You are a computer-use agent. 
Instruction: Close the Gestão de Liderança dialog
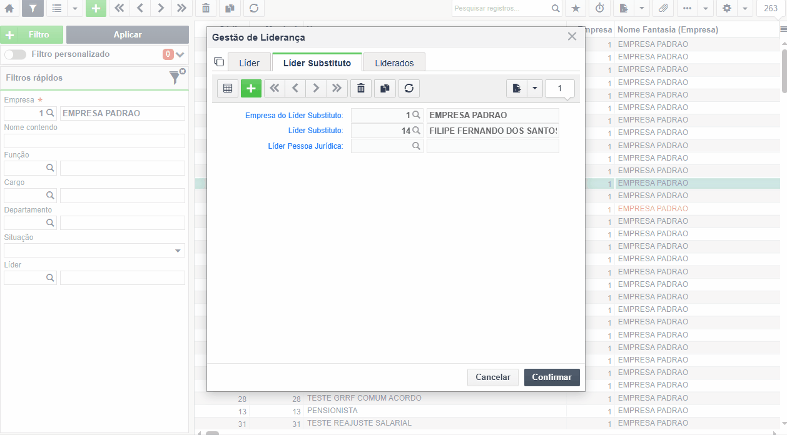pos(572,36)
